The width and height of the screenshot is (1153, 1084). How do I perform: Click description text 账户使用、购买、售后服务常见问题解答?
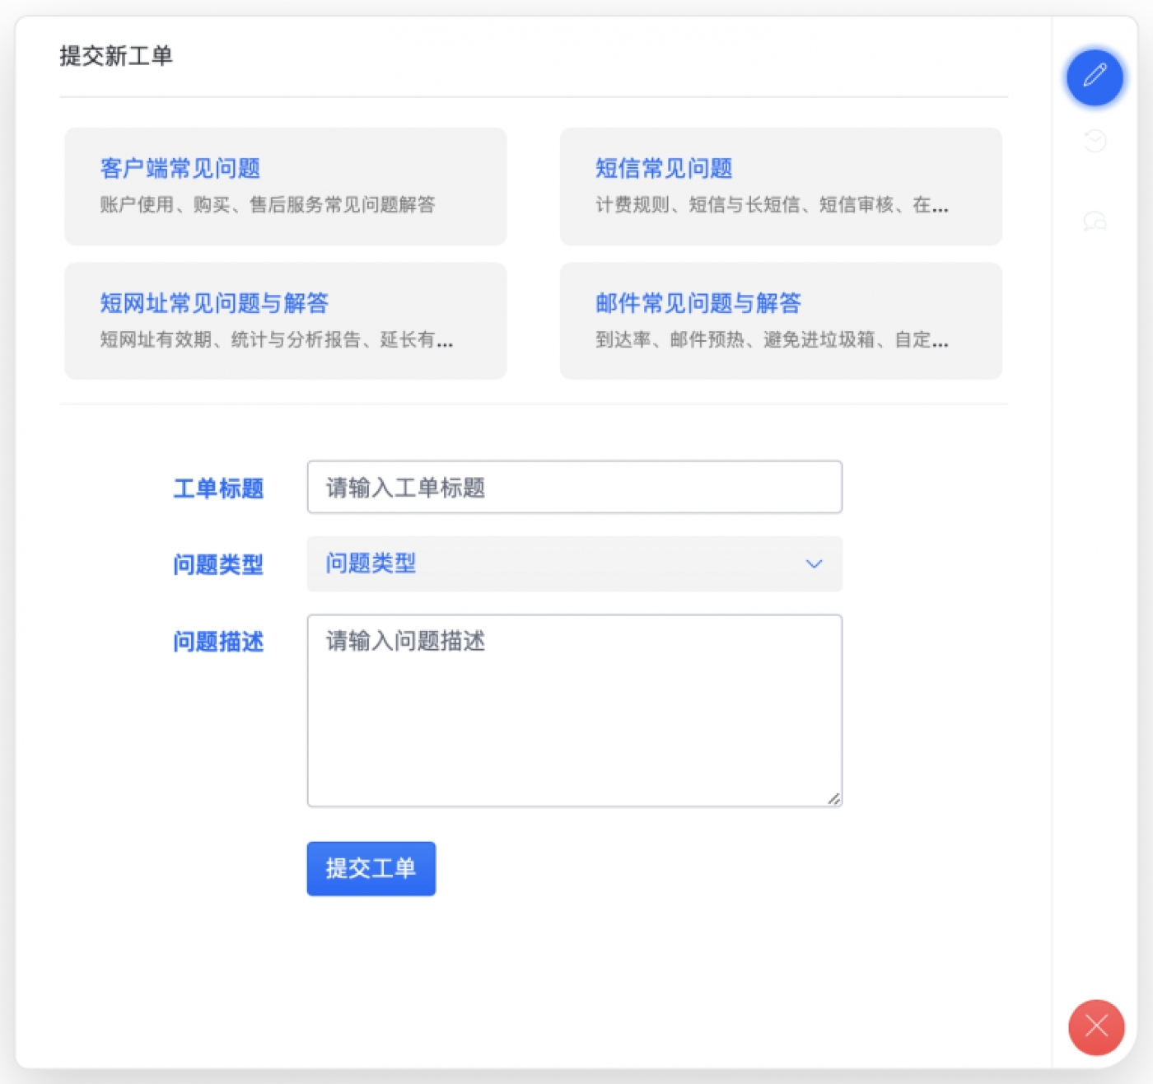268,205
